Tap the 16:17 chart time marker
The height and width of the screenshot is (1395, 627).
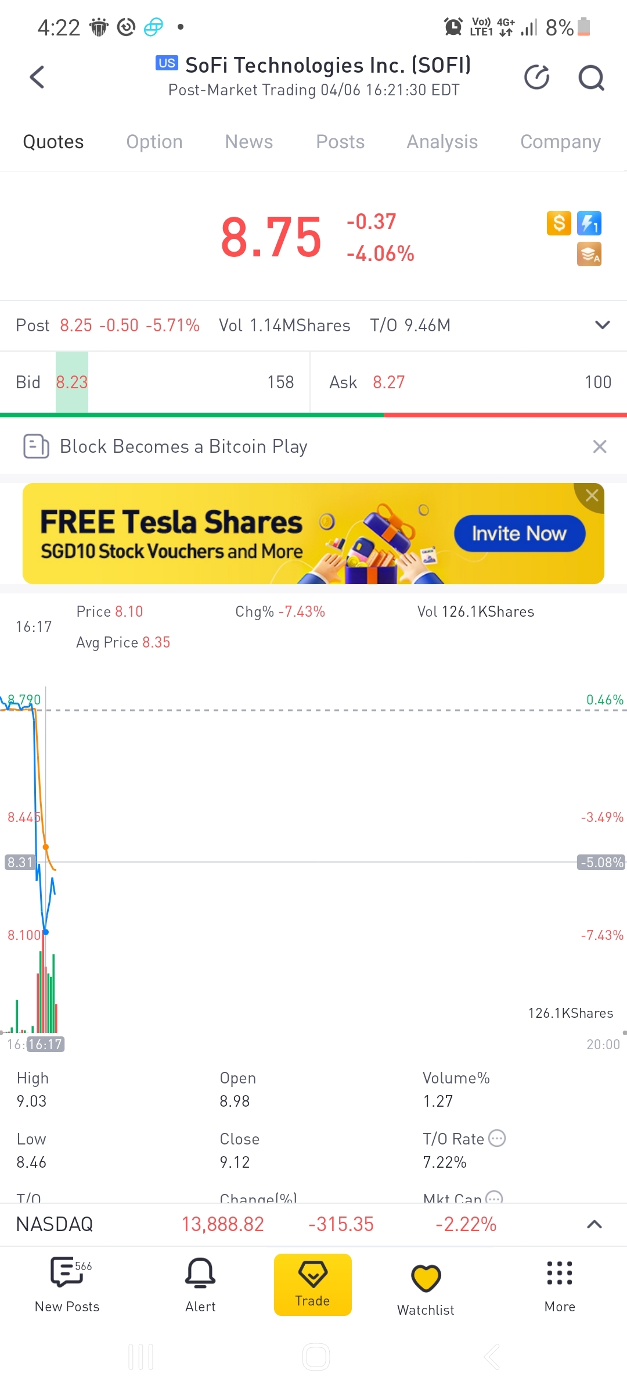pyautogui.click(x=46, y=1045)
